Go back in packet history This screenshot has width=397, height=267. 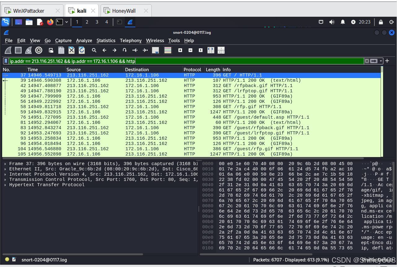pos(104,50)
